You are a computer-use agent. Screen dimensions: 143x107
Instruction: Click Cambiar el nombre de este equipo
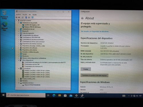point(94,75)
